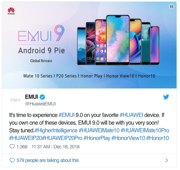Click the speech bubble reply icon
This screenshot has width=180, height=170.
click(12, 160)
